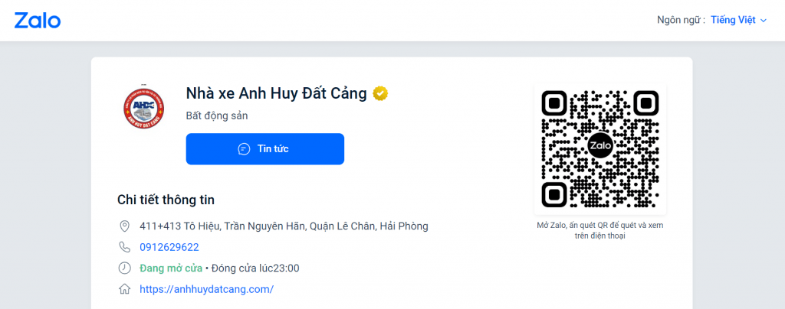Click the green Đang mở cửa status
Viewport: 785px width, 309px height.
[x=171, y=268]
